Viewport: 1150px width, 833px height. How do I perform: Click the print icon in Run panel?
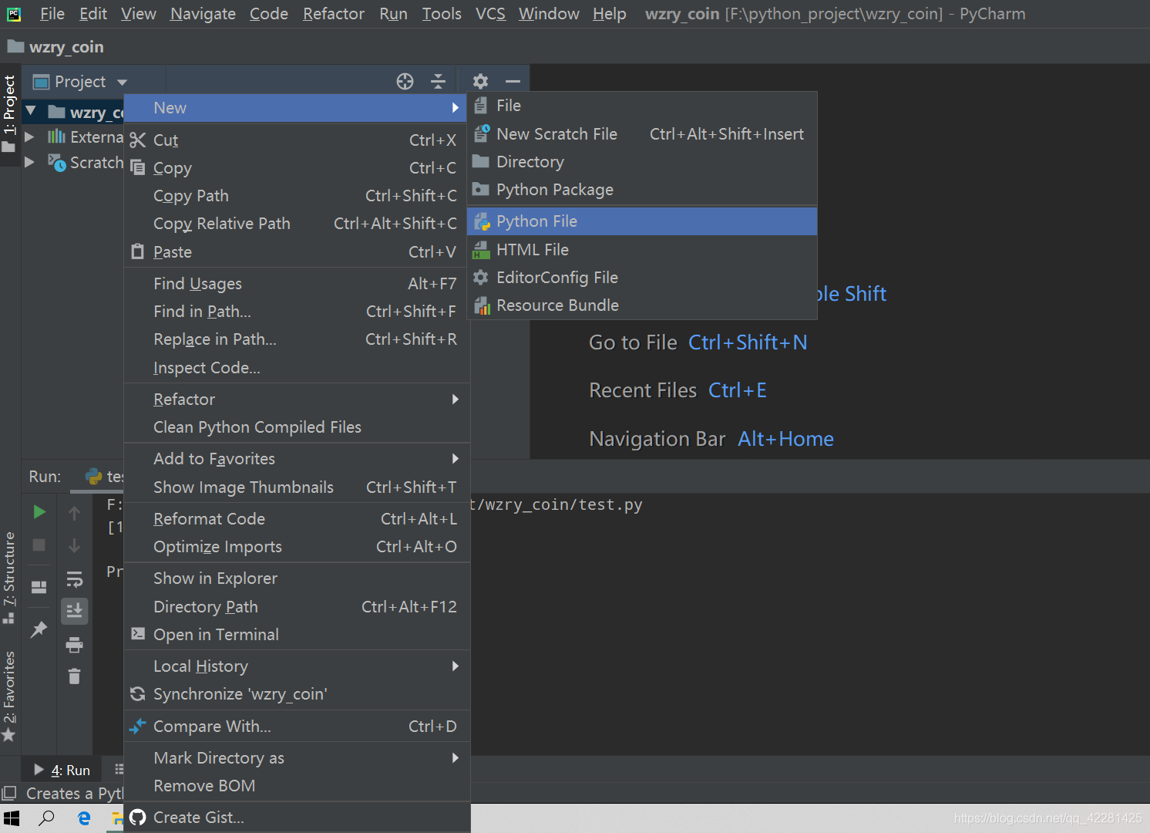(74, 644)
